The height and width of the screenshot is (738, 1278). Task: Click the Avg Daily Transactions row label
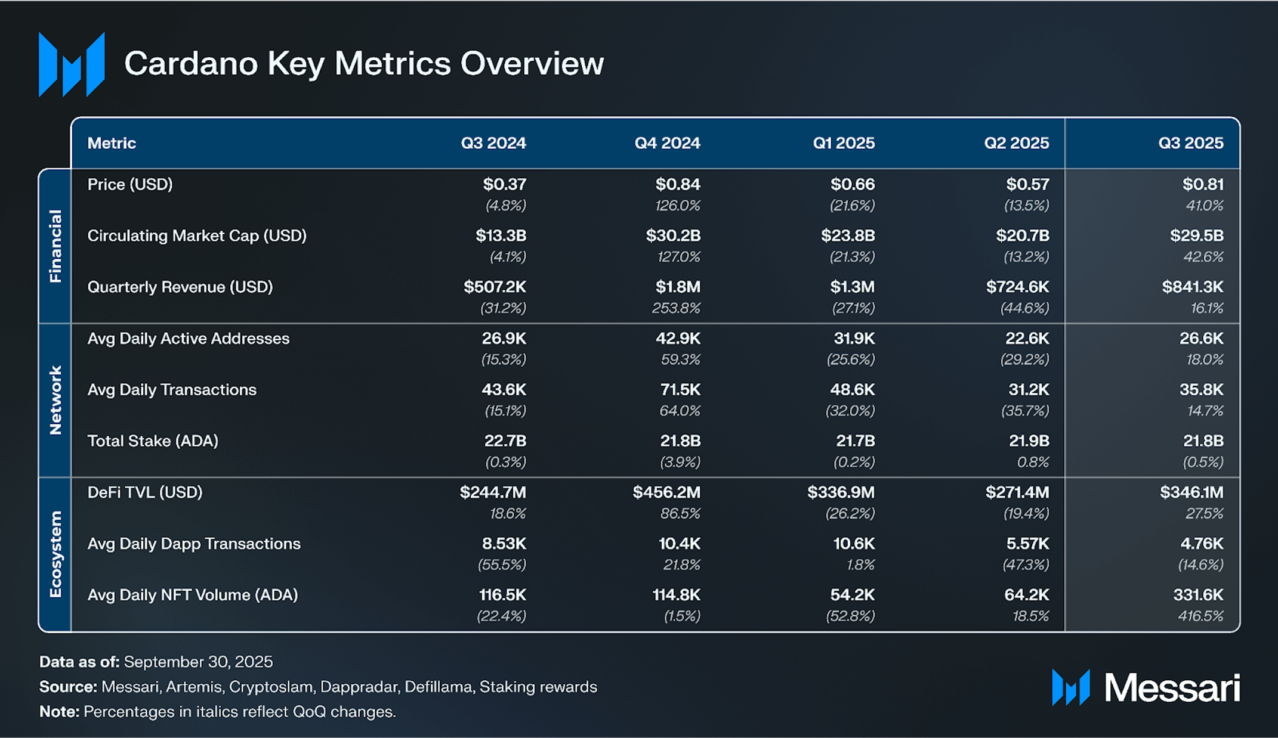pos(172,390)
